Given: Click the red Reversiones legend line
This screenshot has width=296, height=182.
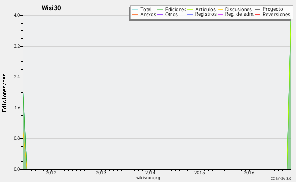Looking at the screenshot, I should tap(258, 14).
